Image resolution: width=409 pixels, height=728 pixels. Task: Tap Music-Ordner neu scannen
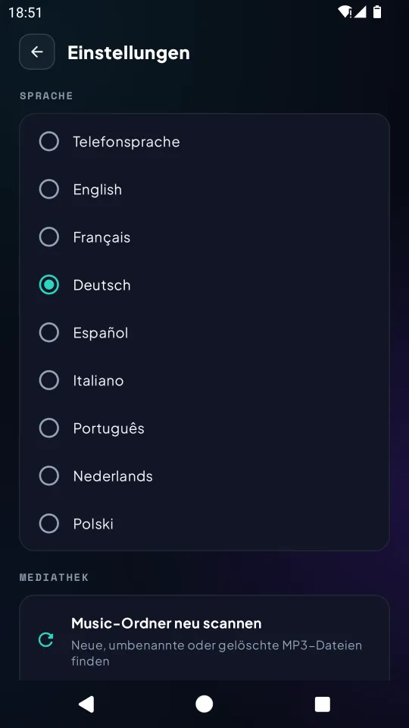[167, 623]
